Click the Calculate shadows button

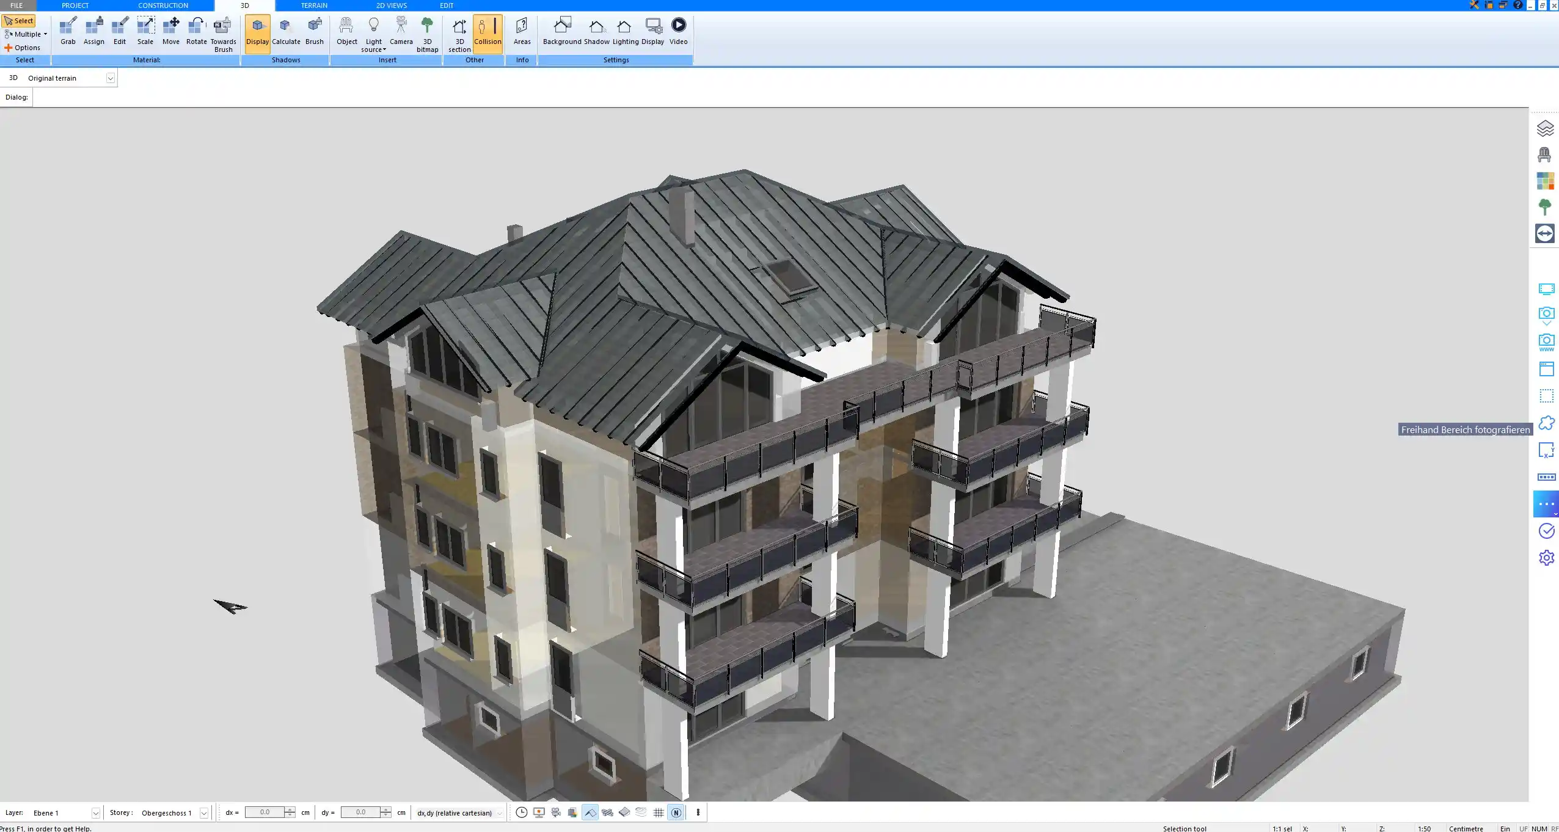coord(286,31)
